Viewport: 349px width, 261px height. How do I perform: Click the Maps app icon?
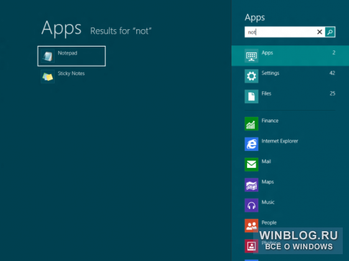[x=251, y=185]
